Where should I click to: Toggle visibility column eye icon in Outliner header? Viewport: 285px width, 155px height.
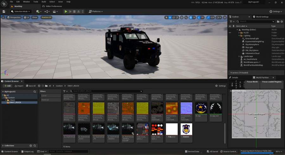[x=230, y=26]
